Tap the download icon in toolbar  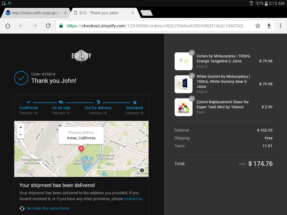[269, 26]
